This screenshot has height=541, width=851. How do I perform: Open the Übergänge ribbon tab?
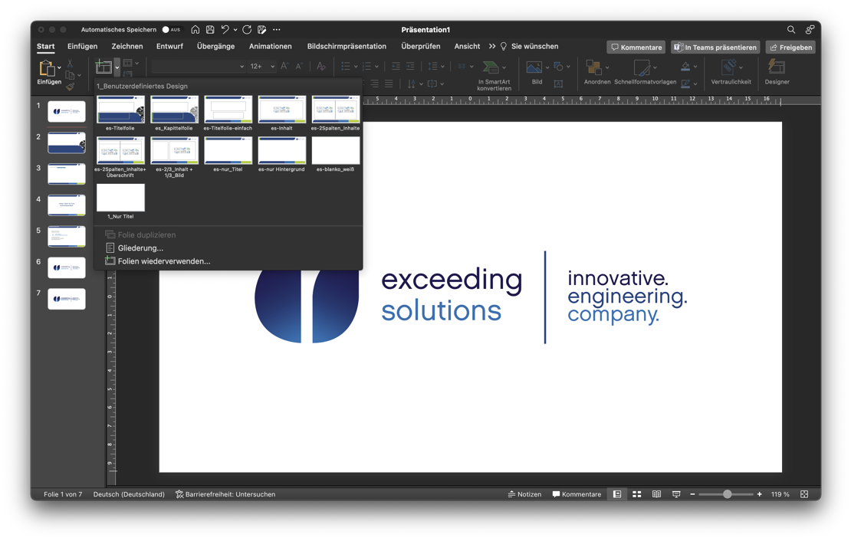tap(215, 47)
